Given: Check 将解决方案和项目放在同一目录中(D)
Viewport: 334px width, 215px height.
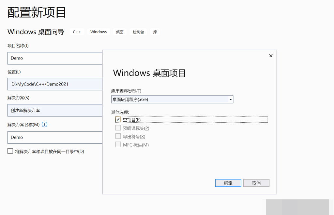Looking at the screenshot, I should [10, 151].
